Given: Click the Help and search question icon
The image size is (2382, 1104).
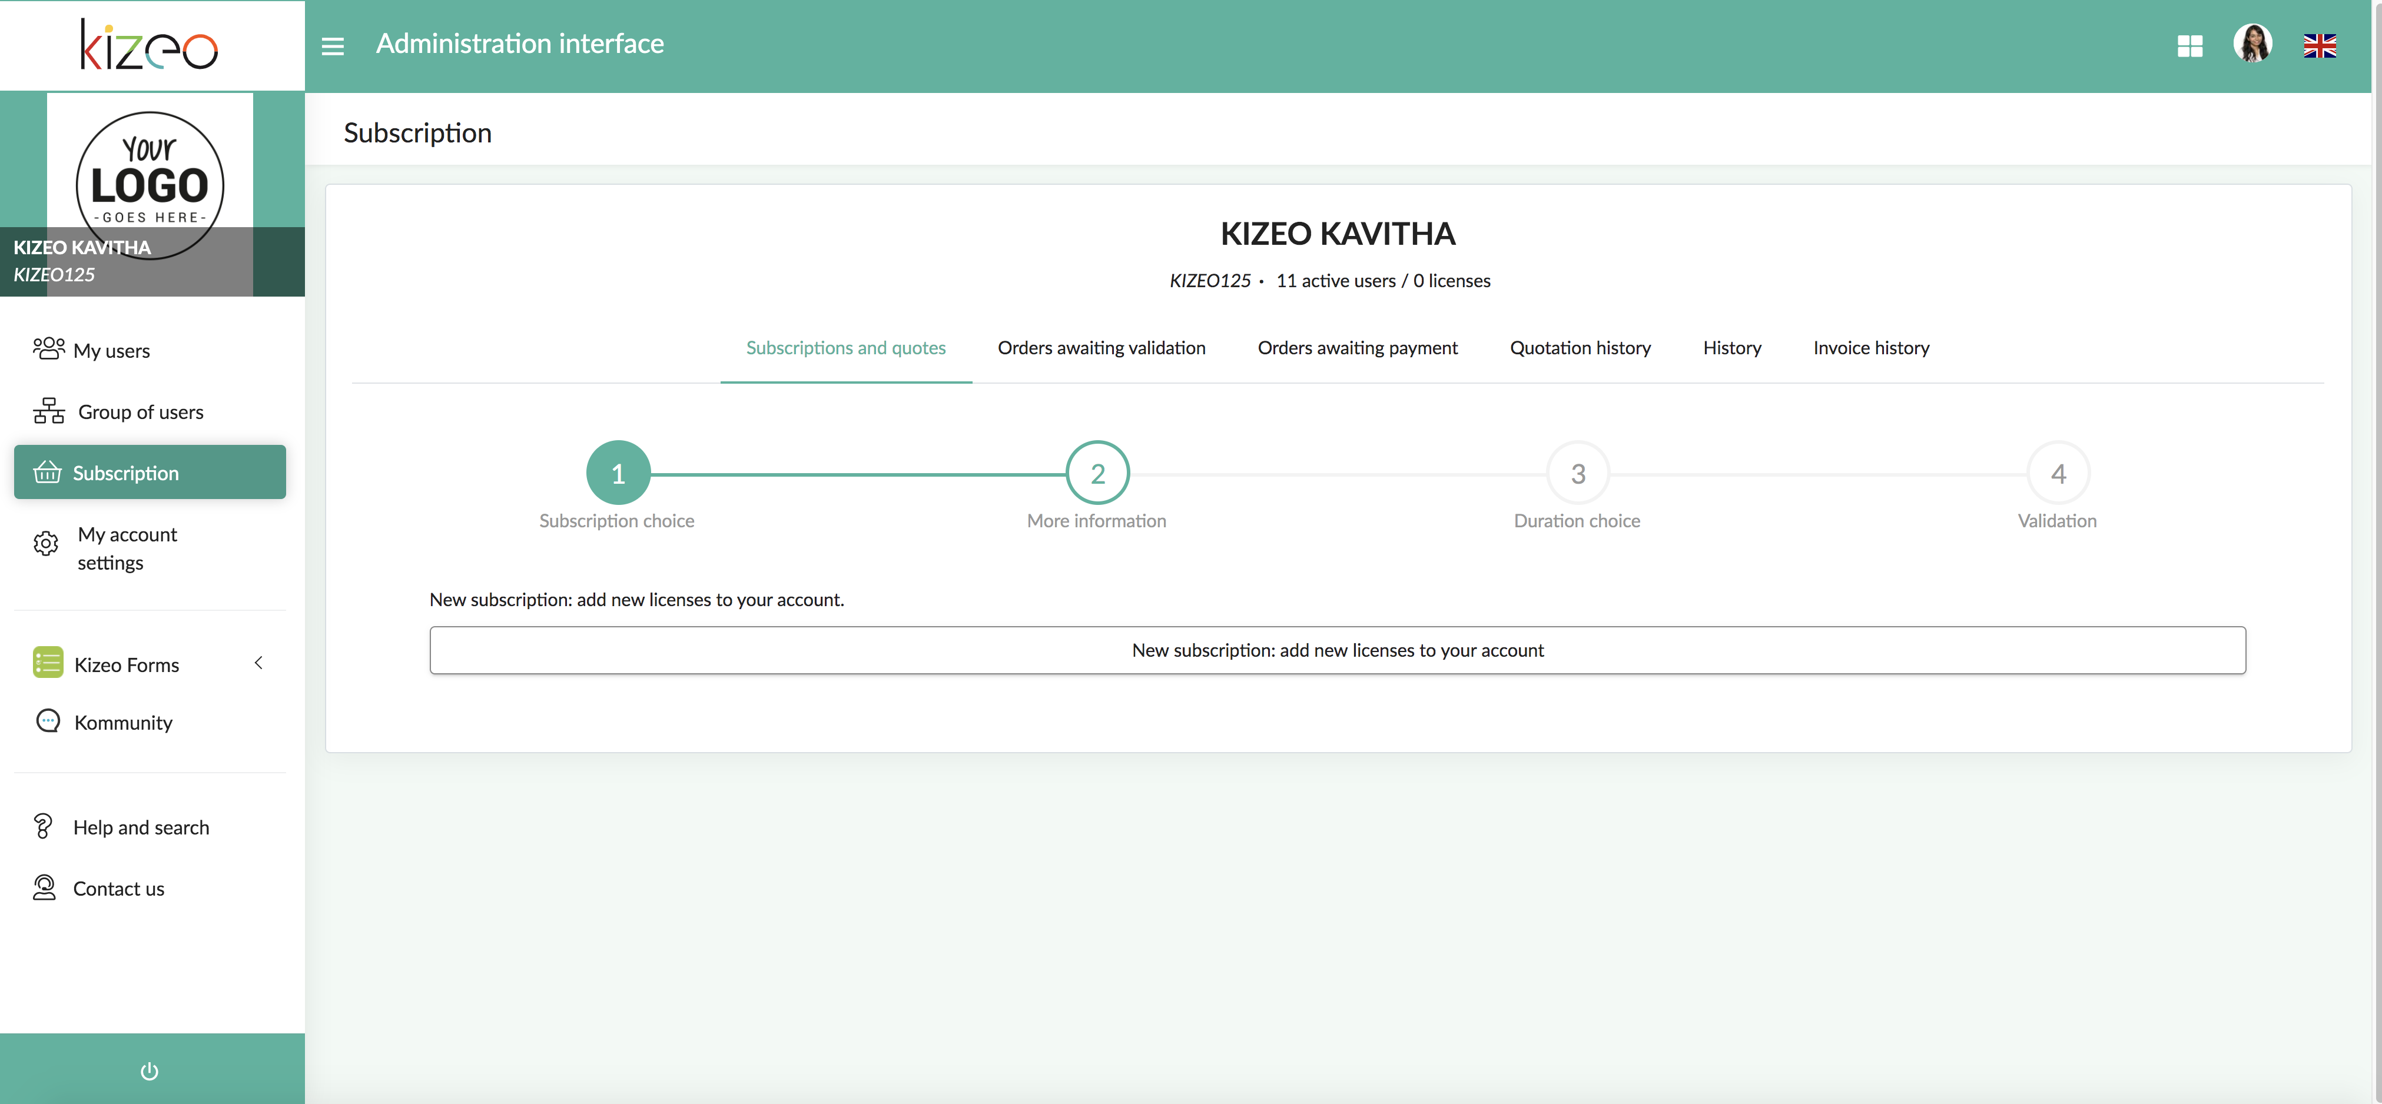Looking at the screenshot, I should point(44,826).
